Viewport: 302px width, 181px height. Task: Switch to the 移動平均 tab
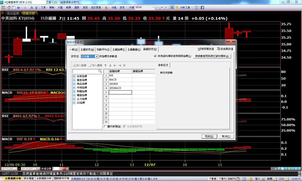pyautogui.click(x=102, y=49)
